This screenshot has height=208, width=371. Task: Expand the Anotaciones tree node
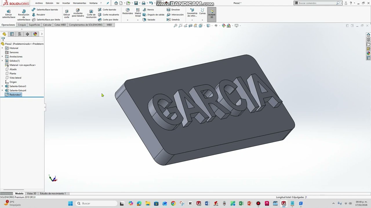pos(2,56)
